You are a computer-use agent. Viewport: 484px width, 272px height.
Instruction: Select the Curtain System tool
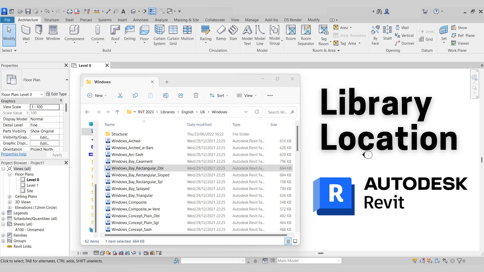(159, 36)
